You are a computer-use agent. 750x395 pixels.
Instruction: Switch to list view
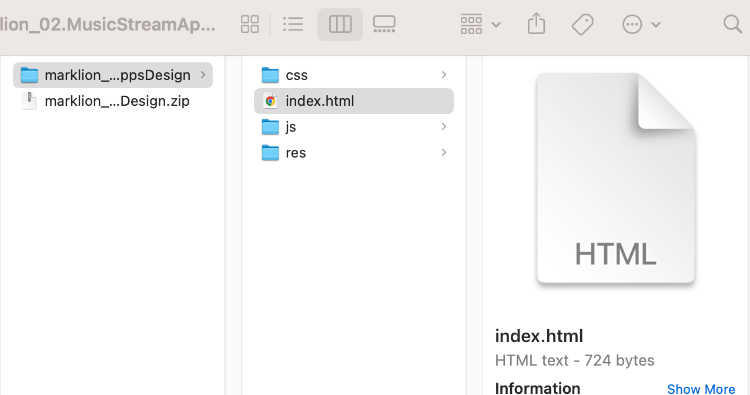pyautogui.click(x=293, y=24)
